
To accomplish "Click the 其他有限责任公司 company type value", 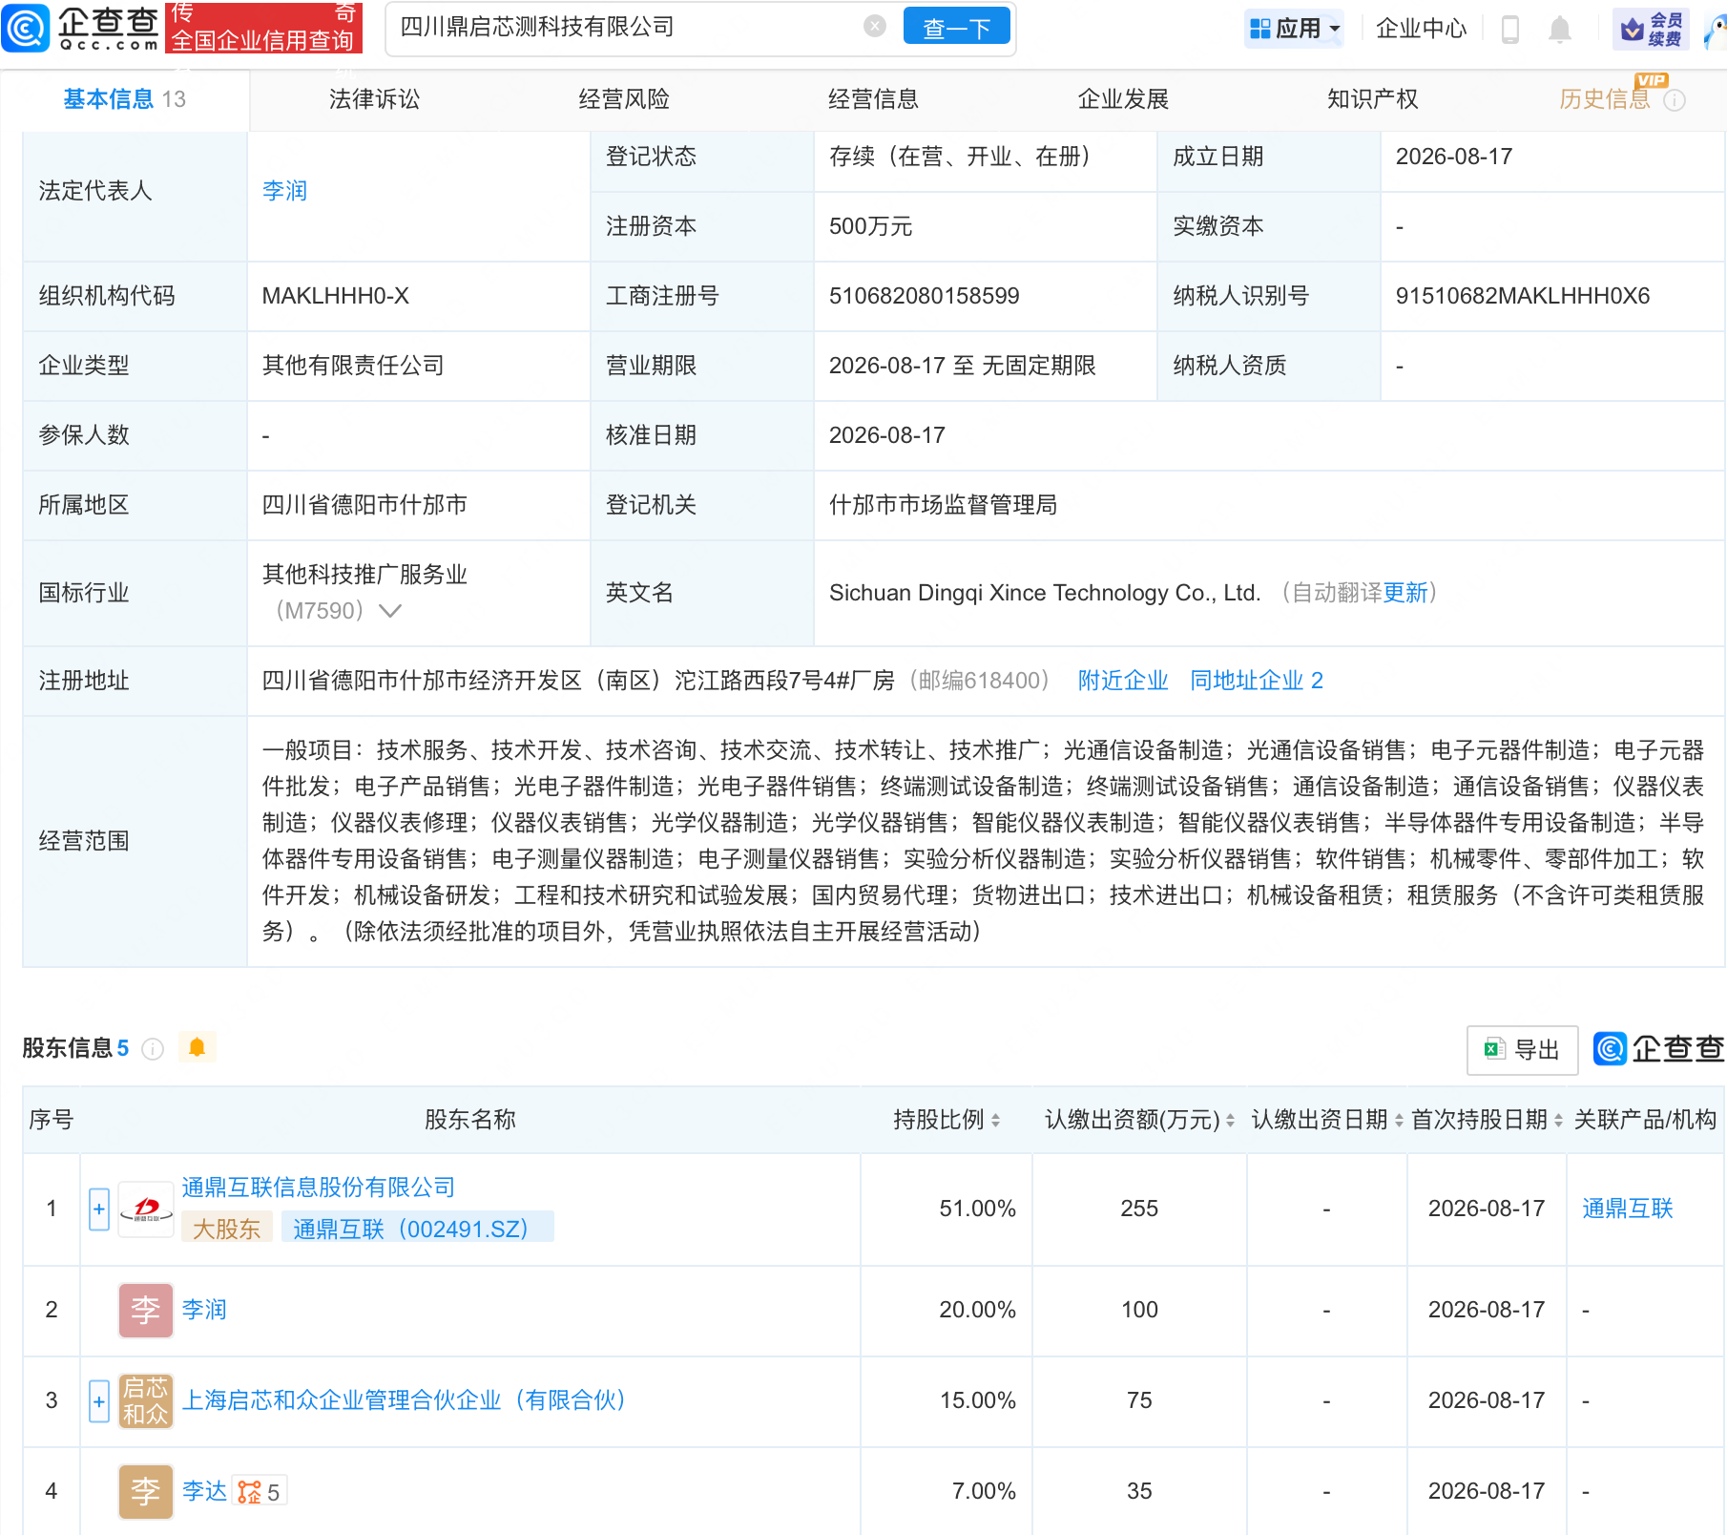I will point(353,366).
